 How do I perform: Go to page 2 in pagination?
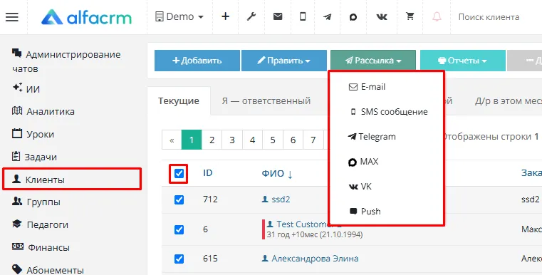click(212, 140)
